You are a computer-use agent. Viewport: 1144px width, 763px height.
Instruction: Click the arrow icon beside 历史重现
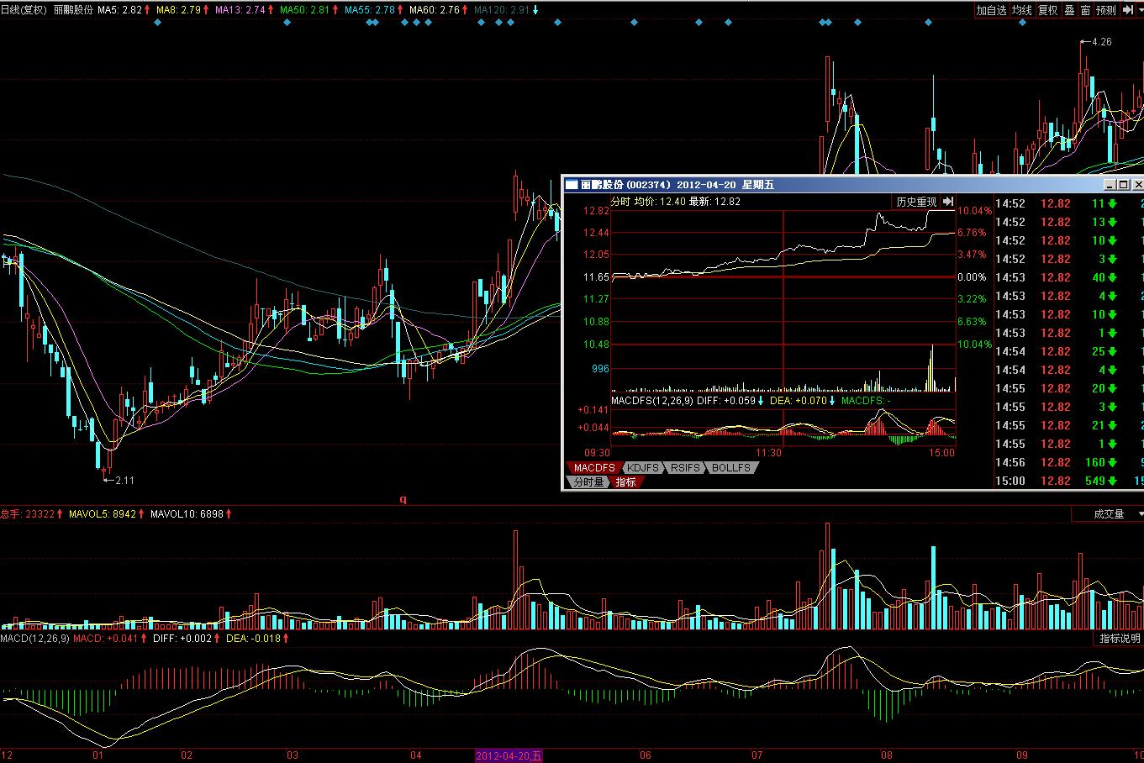tap(948, 202)
